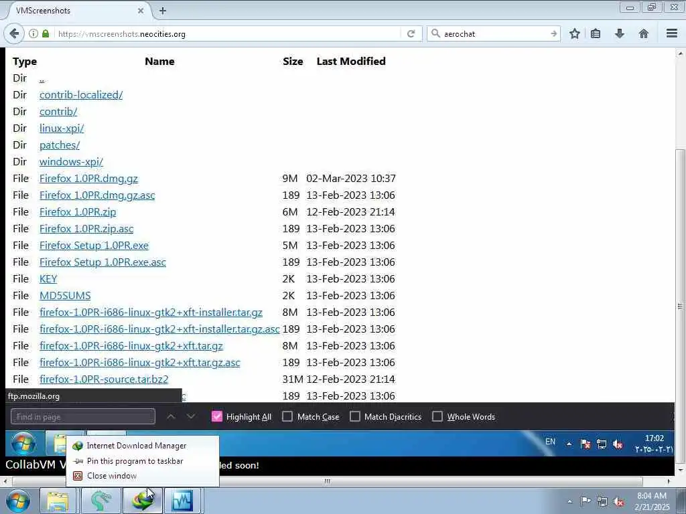
Task: Open the host Windows Start button
Action: (x=18, y=501)
